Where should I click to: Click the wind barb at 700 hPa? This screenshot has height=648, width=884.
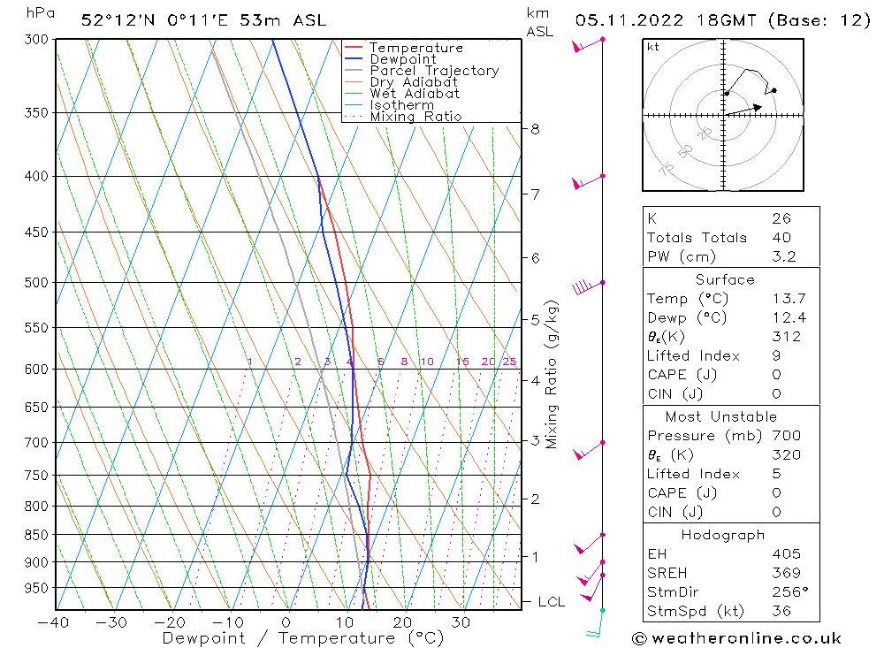589,451
